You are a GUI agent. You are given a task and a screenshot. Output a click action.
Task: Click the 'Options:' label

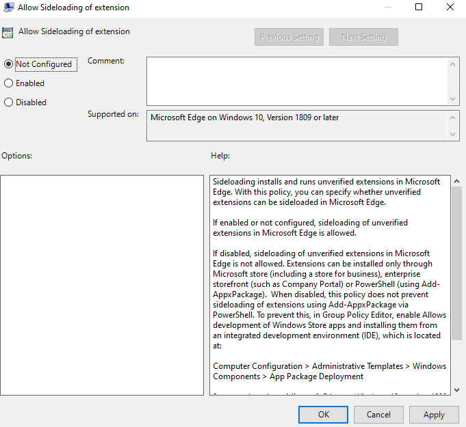click(x=16, y=156)
